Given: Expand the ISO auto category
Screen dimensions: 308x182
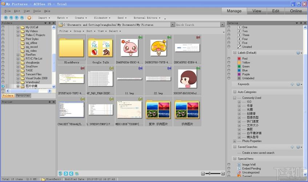Looking at the screenshot, I should 239,102.
